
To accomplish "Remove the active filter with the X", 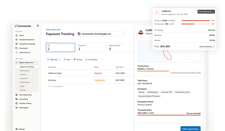I will coord(59,60).
